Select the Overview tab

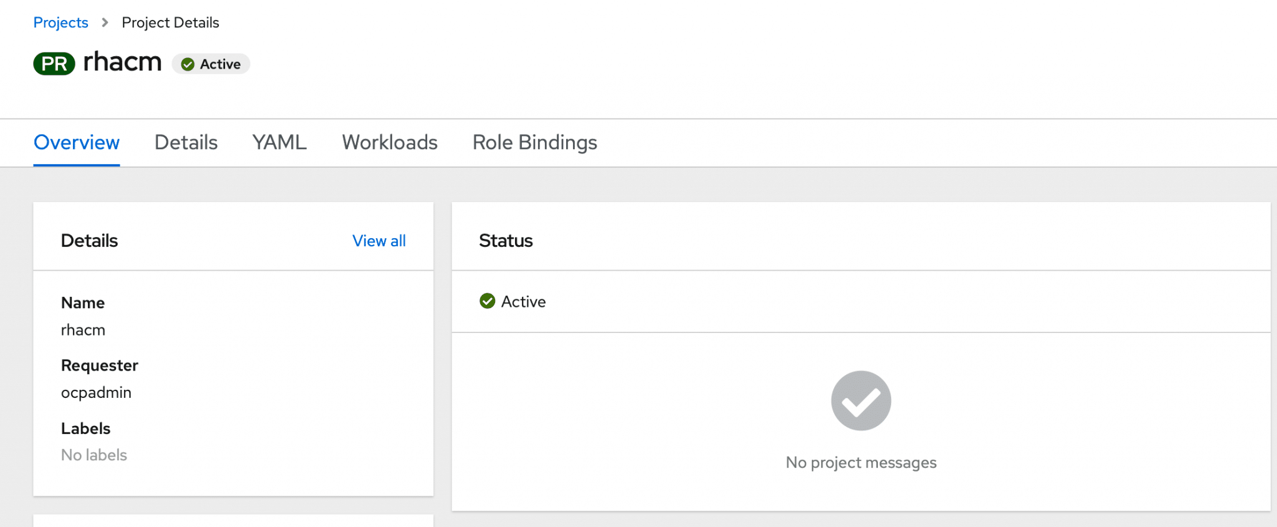pyautogui.click(x=76, y=142)
